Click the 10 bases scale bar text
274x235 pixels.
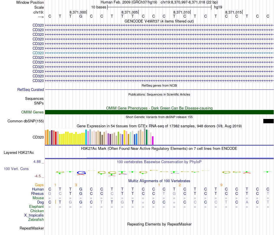(x=99, y=7)
